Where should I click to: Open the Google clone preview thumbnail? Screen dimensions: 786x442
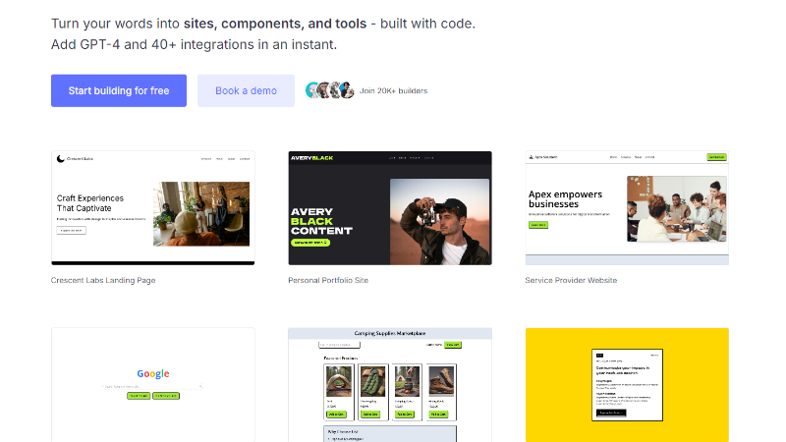point(153,385)
